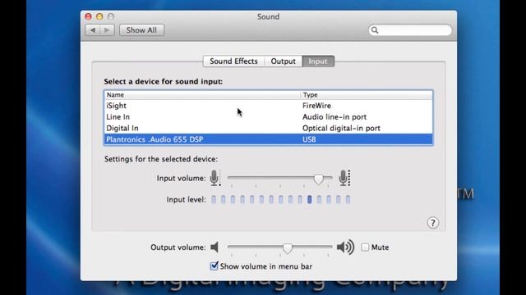Click the loud speaker icon by Output volume
The height and width of the screenshot is (295, 526).
(345, 247)
